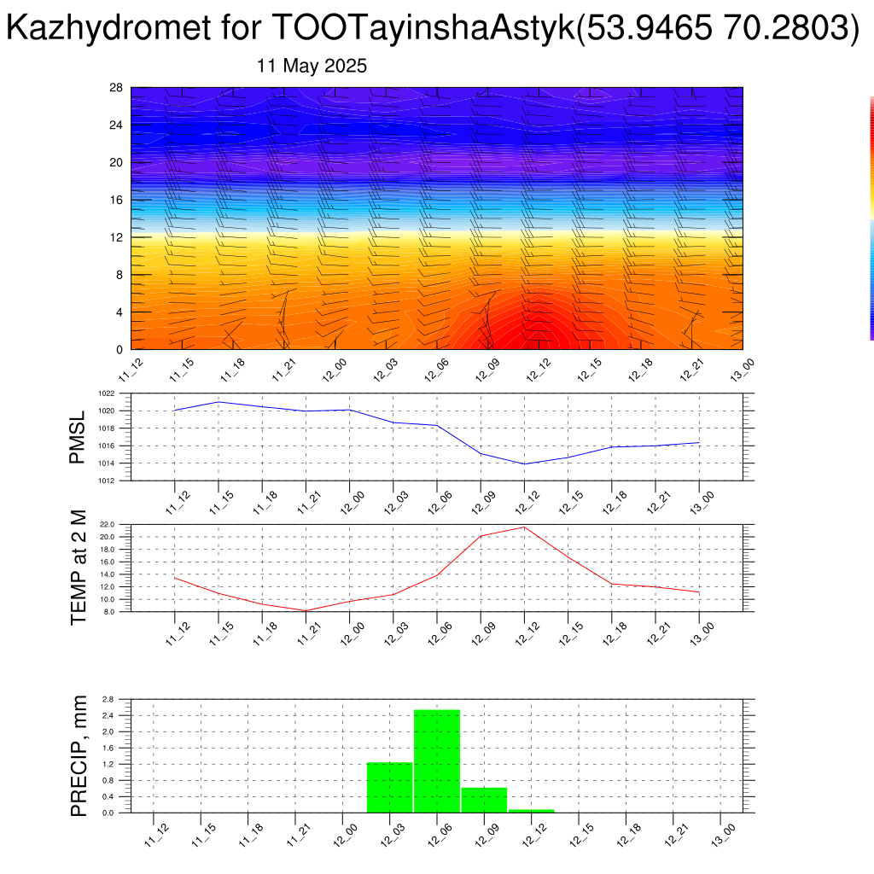Click the "2.8" precipitation tick label
This screenshot has width=874, height=874.
coord(108,699)
